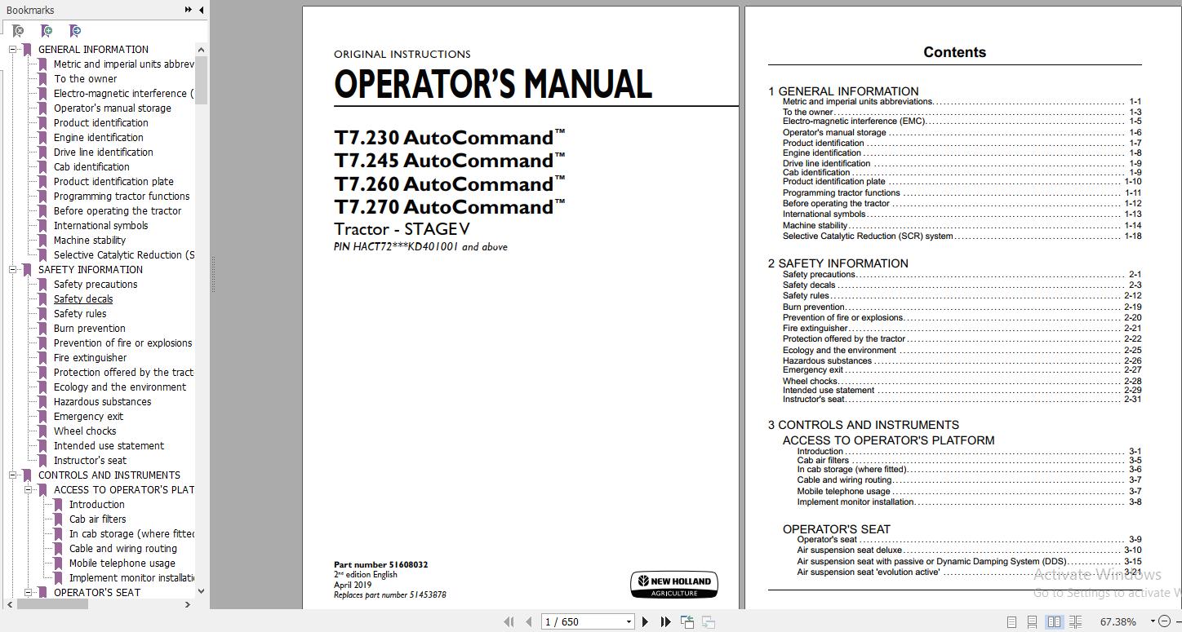Collapse the GENERAL INFORMATION bookmark node
Image resolution: width=1182 pixels, height=632 pixels.
coord(13,49)
